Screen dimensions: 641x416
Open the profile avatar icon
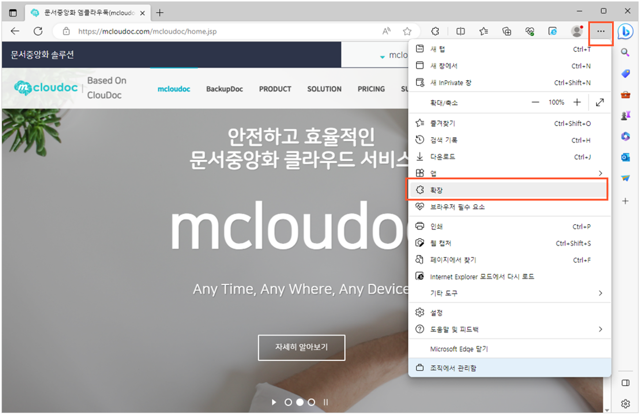[x=577, y=31]
